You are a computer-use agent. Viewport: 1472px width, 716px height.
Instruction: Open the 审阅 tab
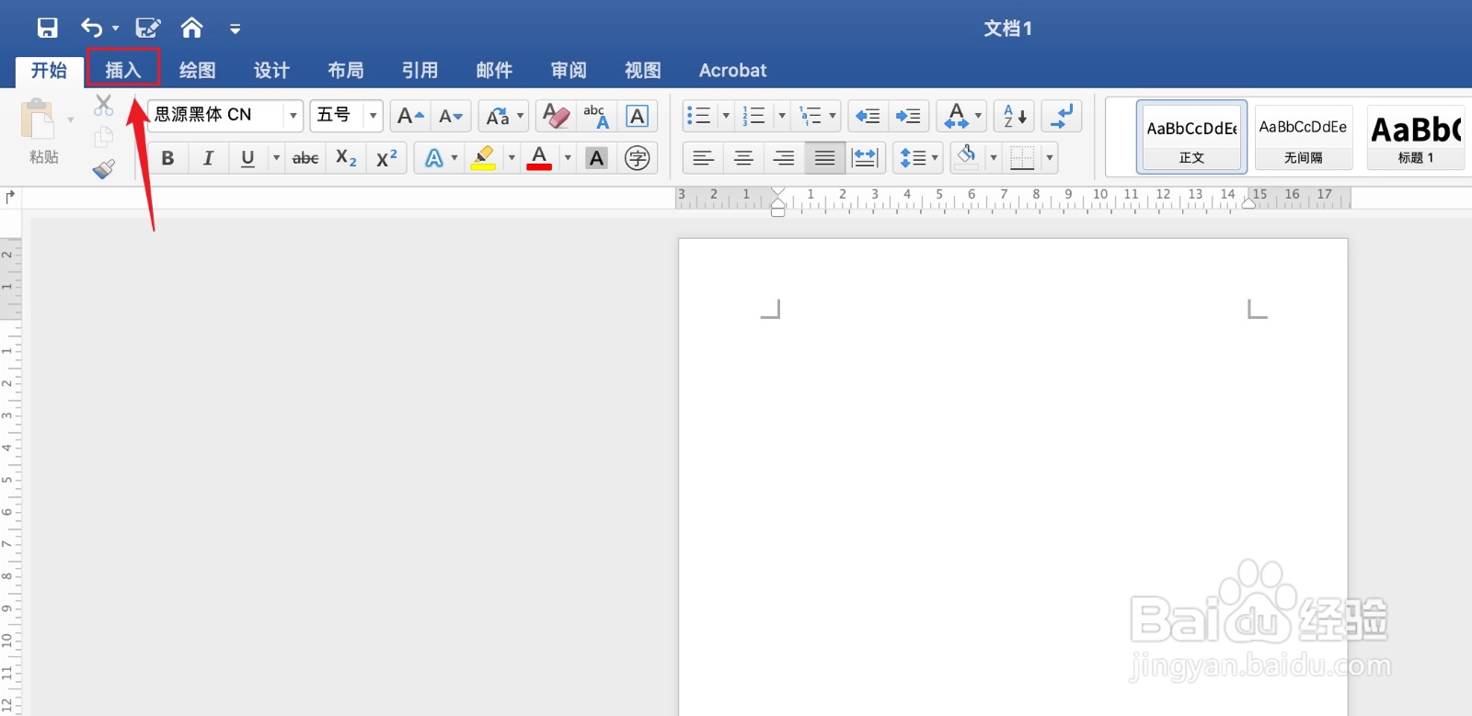tap(569, 71)
